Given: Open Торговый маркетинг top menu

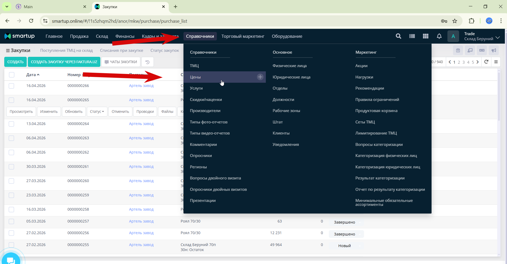Looking at the screenshot, I should pos(243,36).
